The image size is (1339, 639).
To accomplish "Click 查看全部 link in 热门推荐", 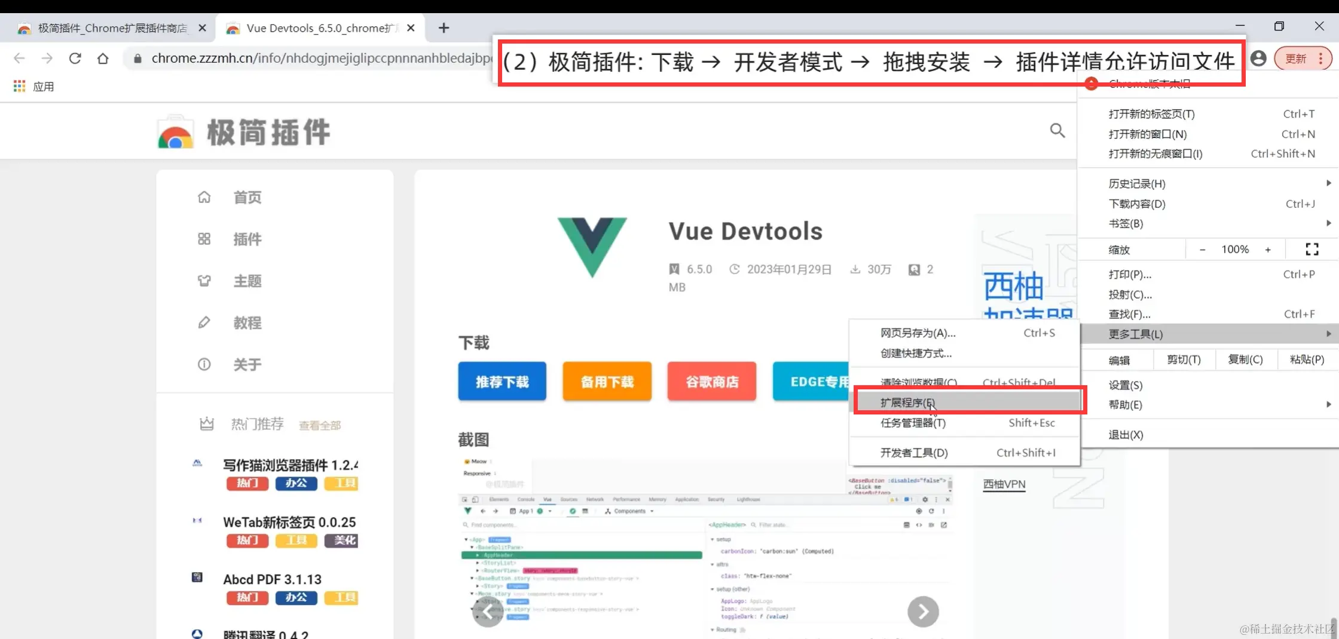I will 320,425.
